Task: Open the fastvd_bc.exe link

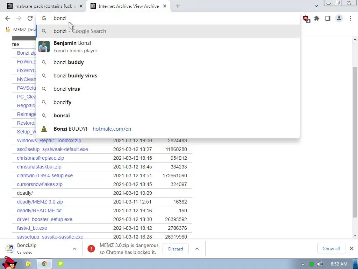Action: 32,228
